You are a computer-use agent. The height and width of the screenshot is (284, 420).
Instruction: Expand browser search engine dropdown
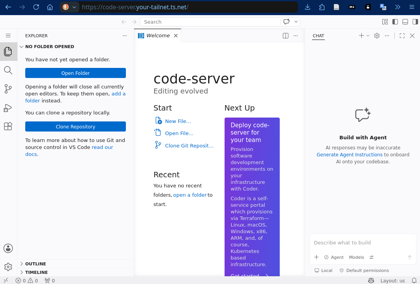pos(74,7)
